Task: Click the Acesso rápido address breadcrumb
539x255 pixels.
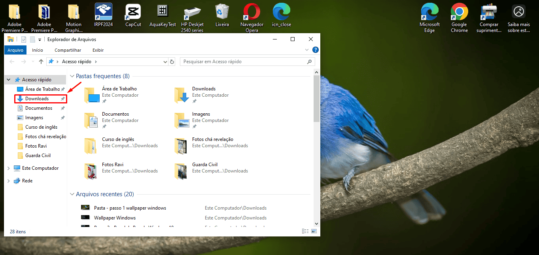Action: pos(76,62)
